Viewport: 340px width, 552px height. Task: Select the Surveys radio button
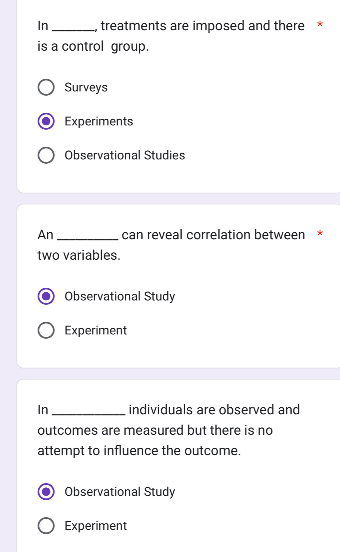[46, 87]
